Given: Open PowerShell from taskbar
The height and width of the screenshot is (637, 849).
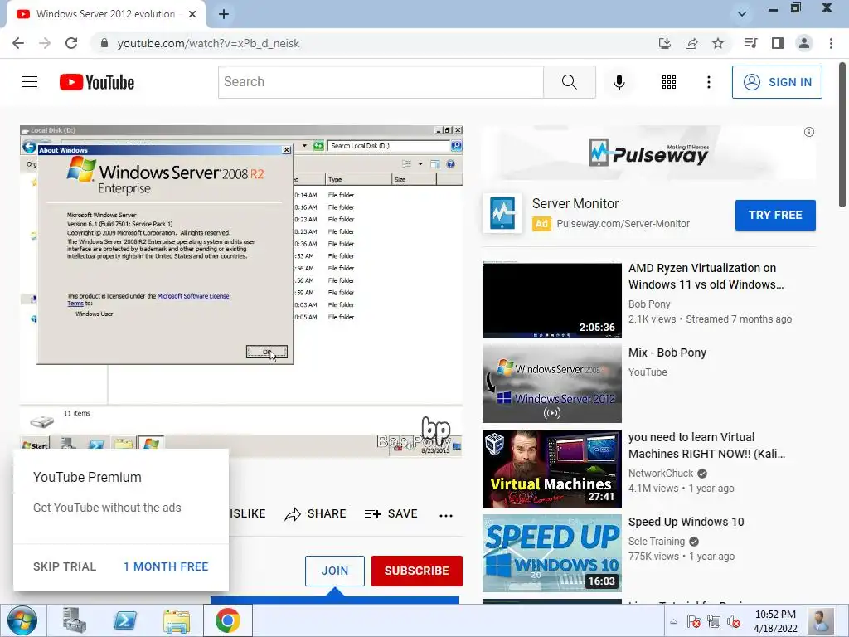Looking at the screenshot, I should pyautogui.click(x=125, y=620).
